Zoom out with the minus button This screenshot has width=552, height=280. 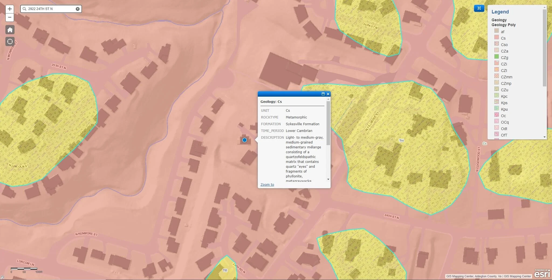click(10, 17)
